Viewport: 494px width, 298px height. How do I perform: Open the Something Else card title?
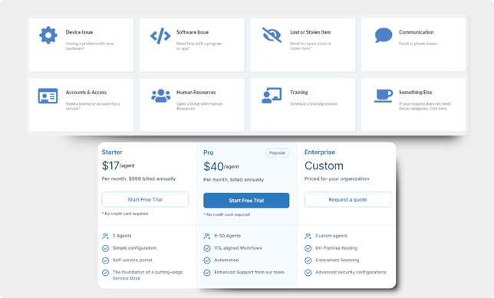pos(415,92)
